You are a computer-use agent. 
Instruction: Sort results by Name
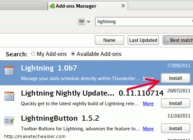109,40
